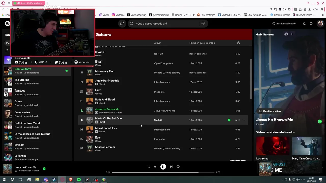Open Platinum Mosaic bookmark

[280, 15]
